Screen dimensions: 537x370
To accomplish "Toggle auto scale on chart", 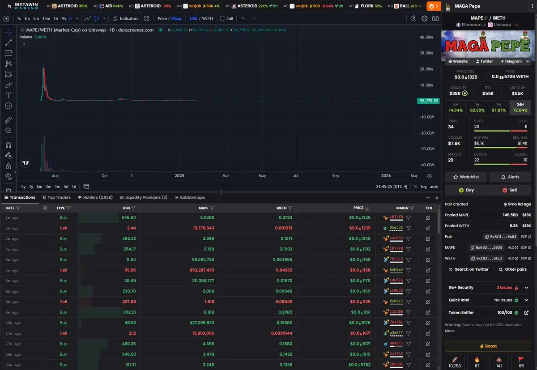I will click(x=434, y=187).
